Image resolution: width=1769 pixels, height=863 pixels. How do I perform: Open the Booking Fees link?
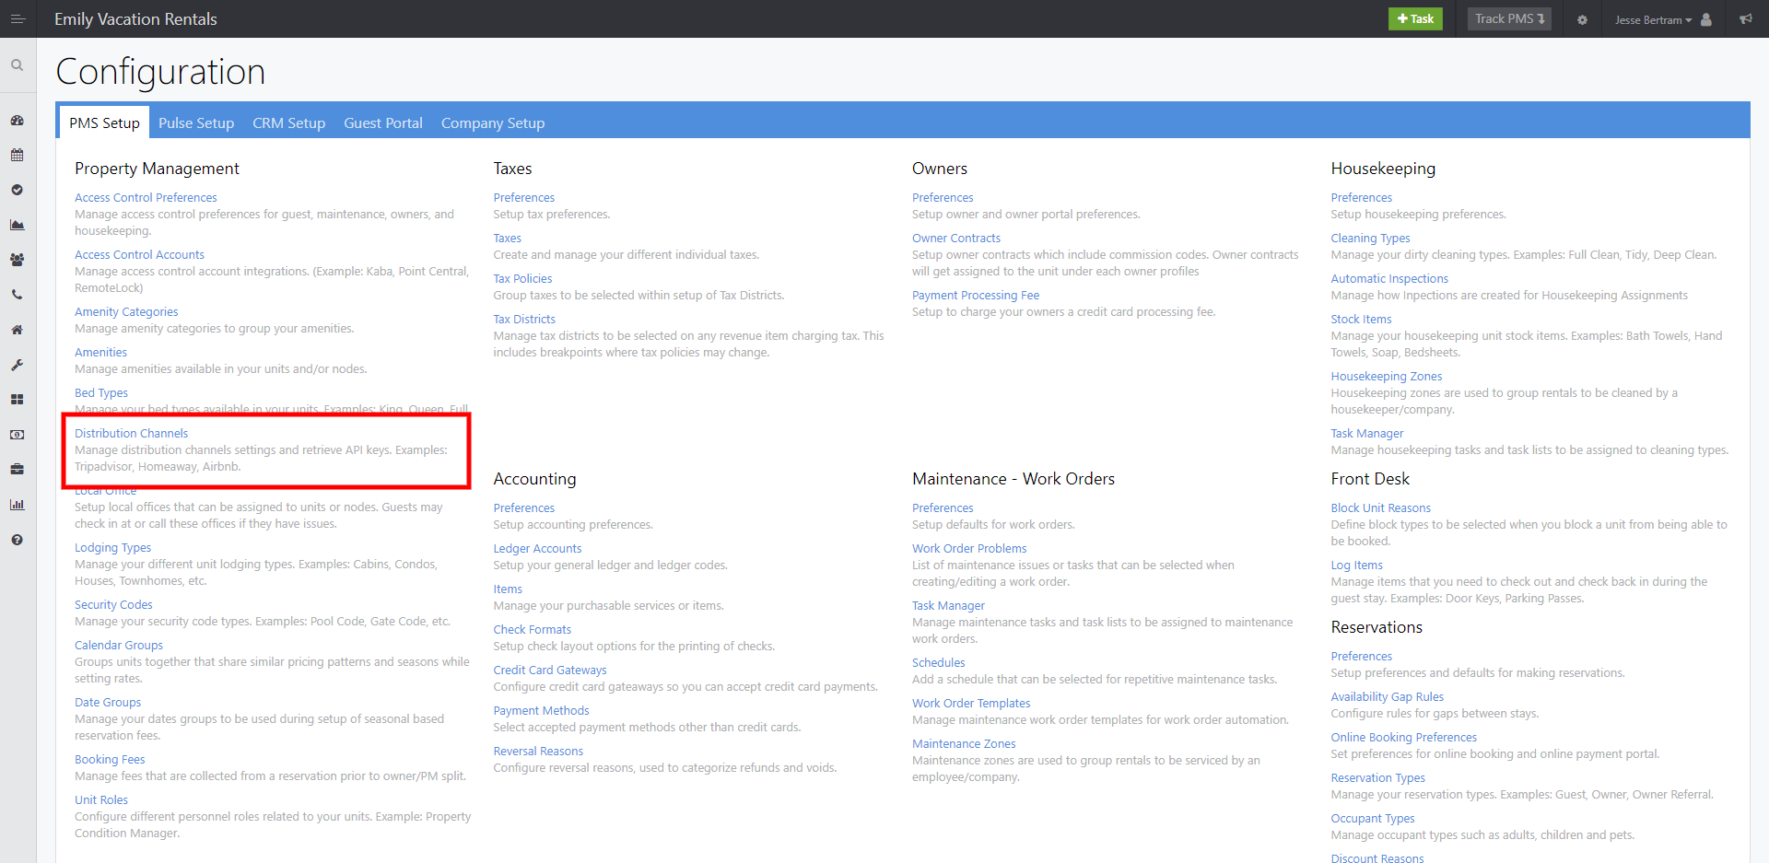pyautogui.click(x=110, y=759)
